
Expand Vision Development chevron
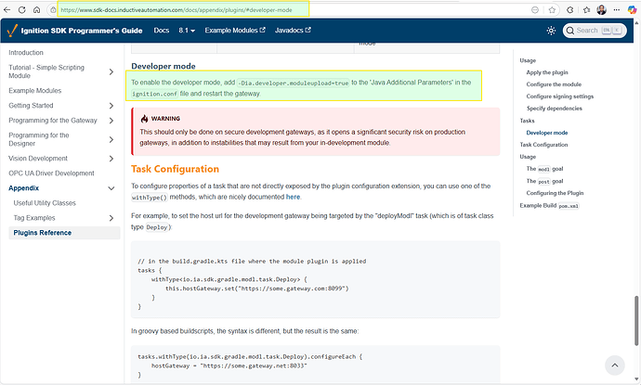click(x=111, y=159)
